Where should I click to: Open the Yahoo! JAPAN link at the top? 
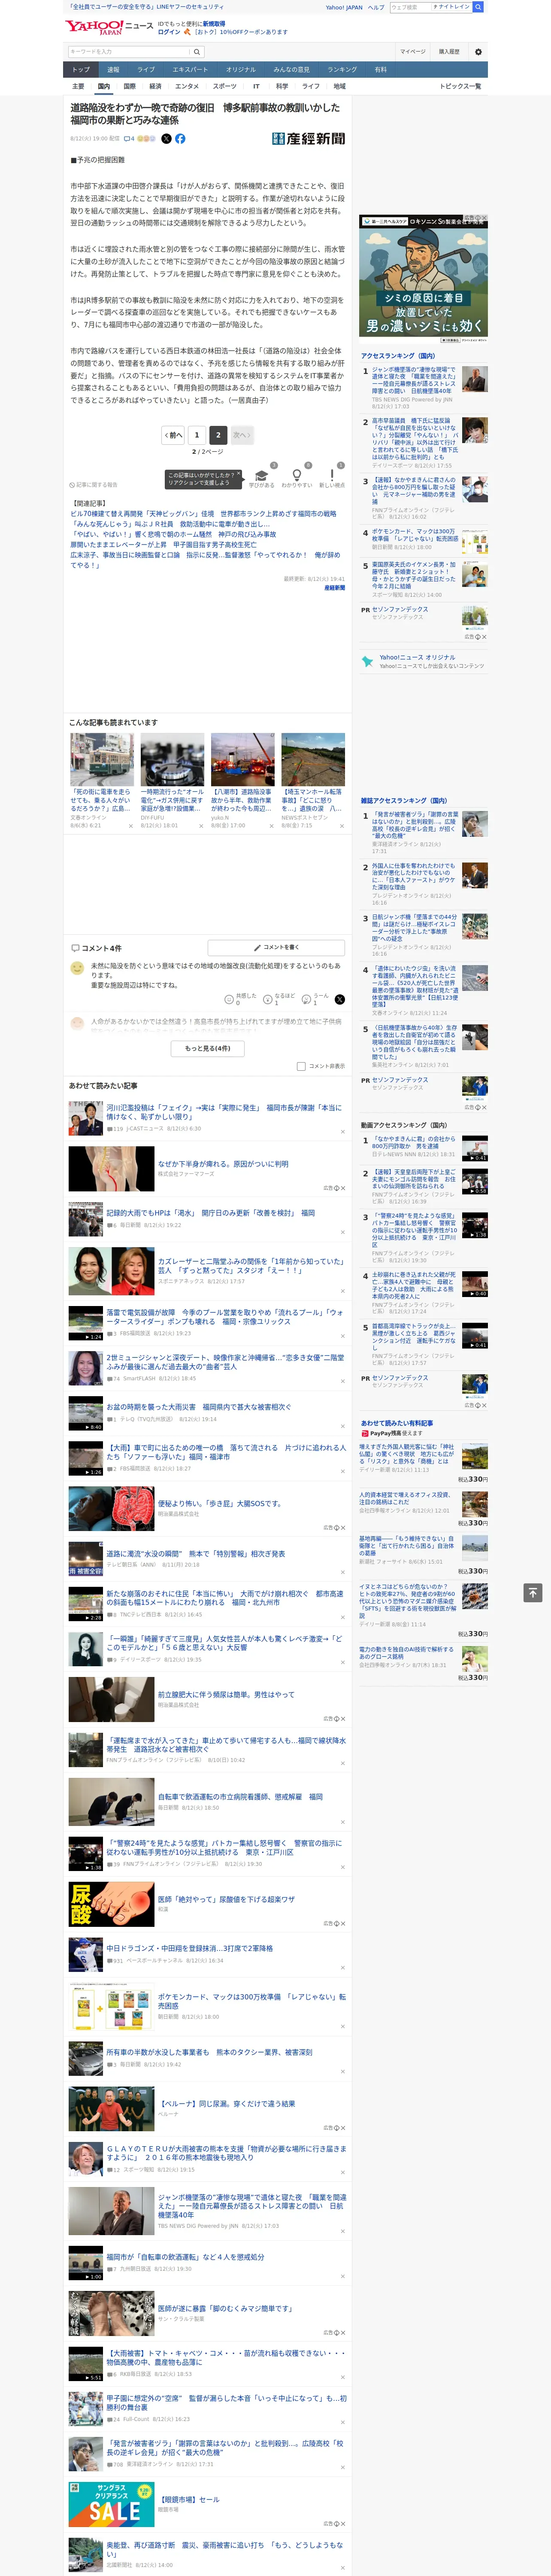(x=344, y=7)
